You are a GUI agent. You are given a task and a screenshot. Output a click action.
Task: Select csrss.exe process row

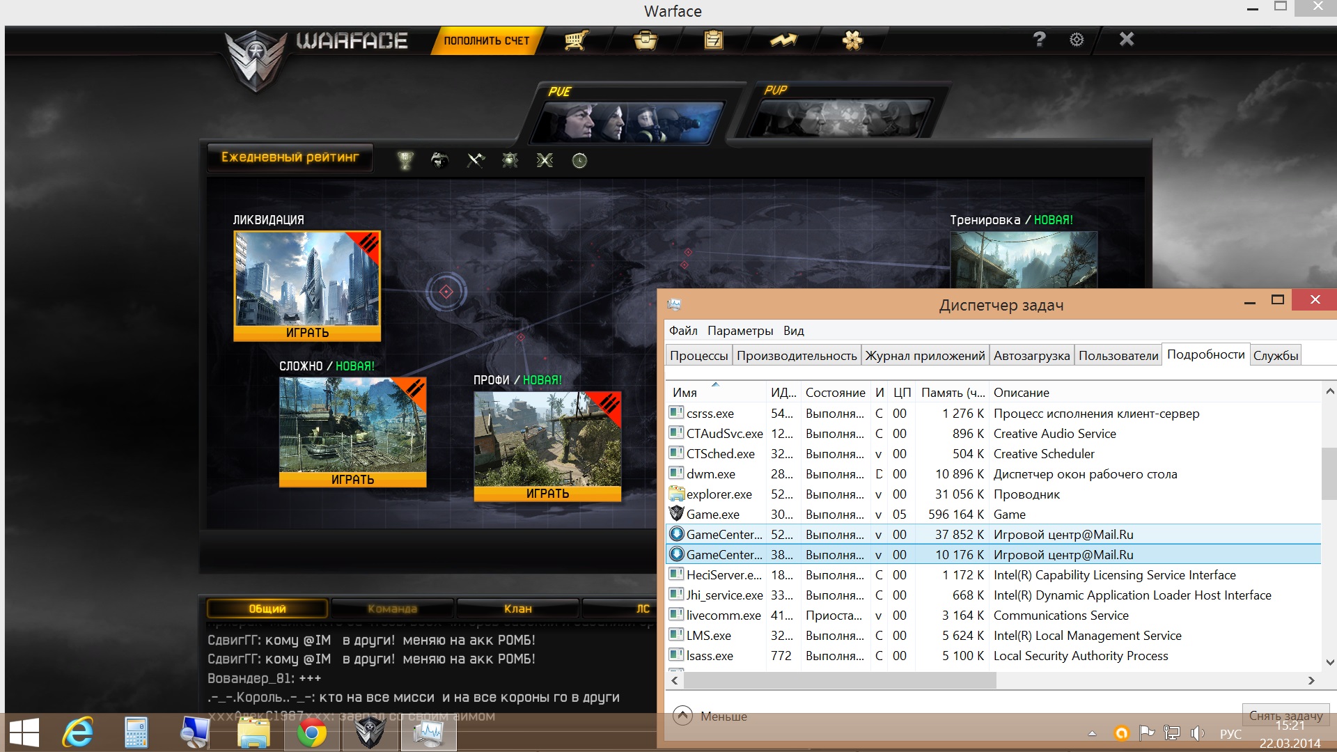pyautogui.click(x=993, y=414)
